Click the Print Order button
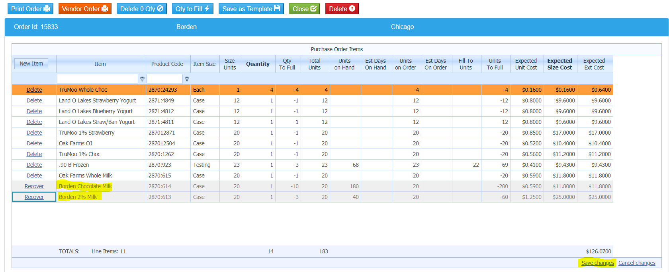Image resolution: width=669 pixels, height=272 pixels. tap(30, 9)
